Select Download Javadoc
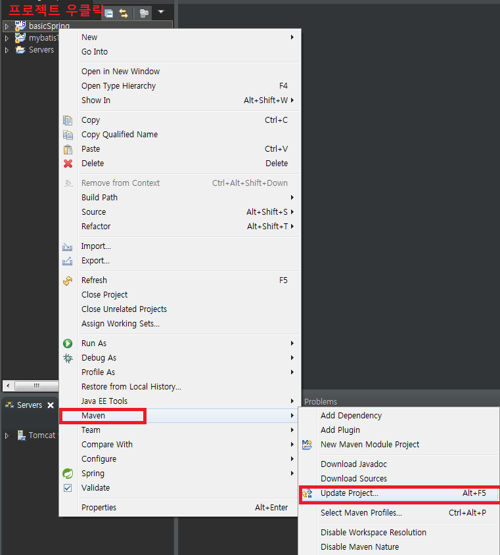This screenshot has width=500, height=555. (399, 464)
